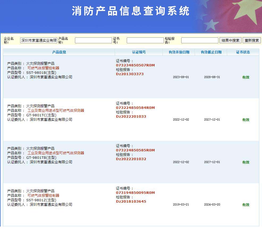This screenshot has height=239, width=262.
Task: Open product name link for model GT-9801TC
Action: pos(56,110)
